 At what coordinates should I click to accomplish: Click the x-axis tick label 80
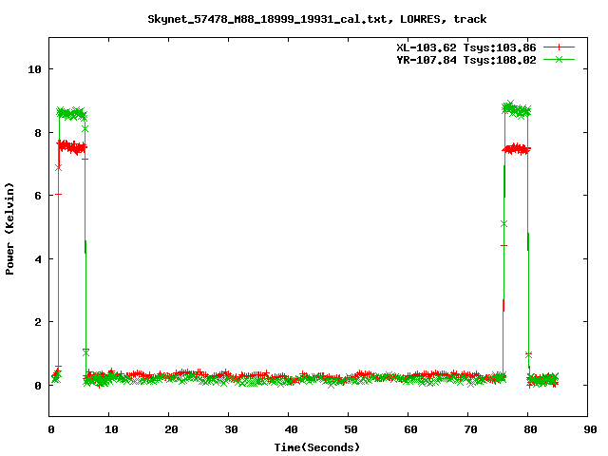pos(530,429)
